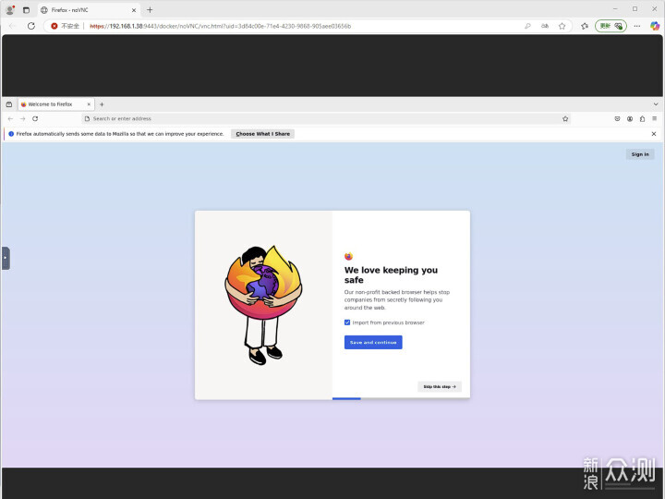
Task: Click Save and continue button
Action: pyautogui.click(x=373, y=343)
